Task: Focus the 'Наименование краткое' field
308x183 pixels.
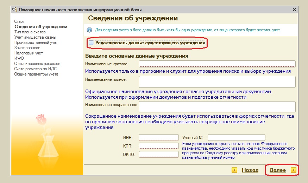Action: (217, 64)
